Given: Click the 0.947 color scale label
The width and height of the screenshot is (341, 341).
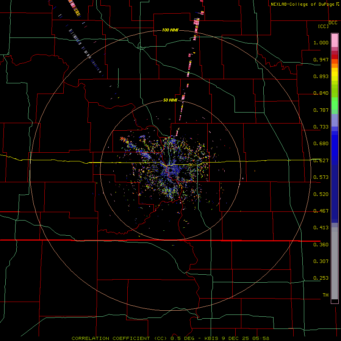Looking at the screenshot, I should pos(321,59).
